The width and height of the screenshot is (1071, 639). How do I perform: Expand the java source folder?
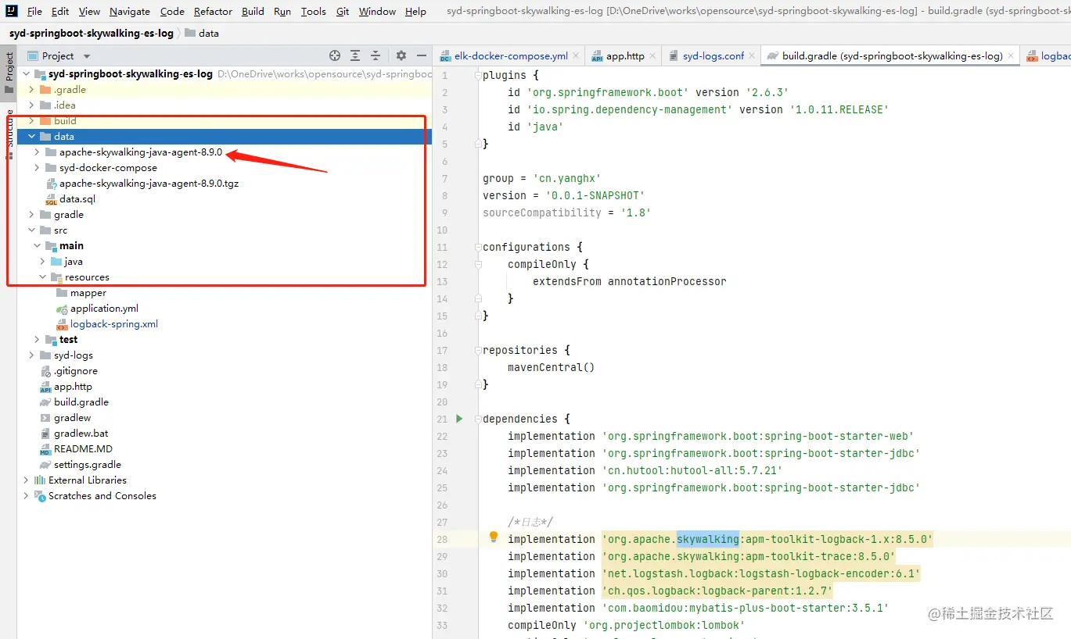[42, 262]
